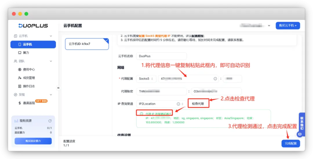This screenshot has height=159, width=313.
Task: Click the info icon in the proxy address field
Action: [x=215, y=79]
